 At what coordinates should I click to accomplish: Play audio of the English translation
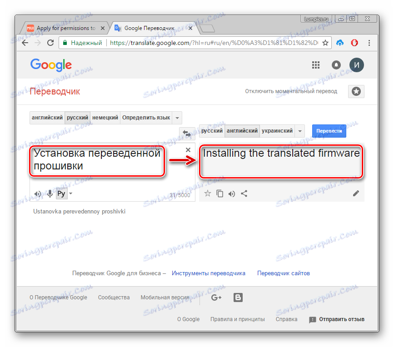coord(232,193)
